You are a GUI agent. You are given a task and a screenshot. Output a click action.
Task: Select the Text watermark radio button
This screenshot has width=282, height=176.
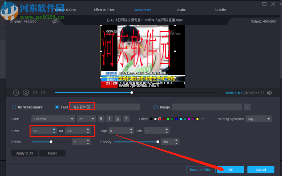tap(57, 107)
